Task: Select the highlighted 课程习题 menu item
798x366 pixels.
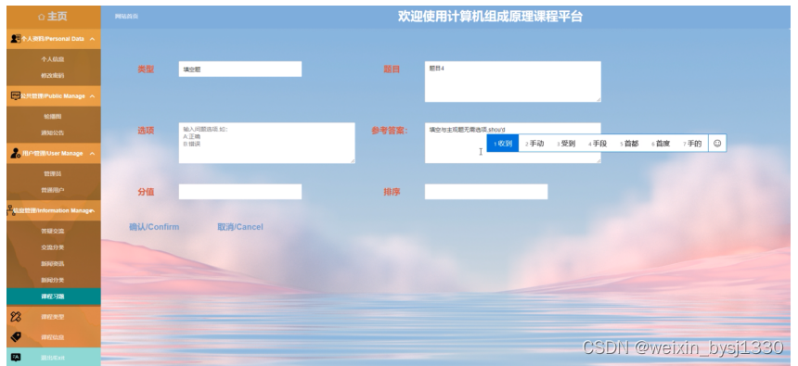Action: (54, 297)
